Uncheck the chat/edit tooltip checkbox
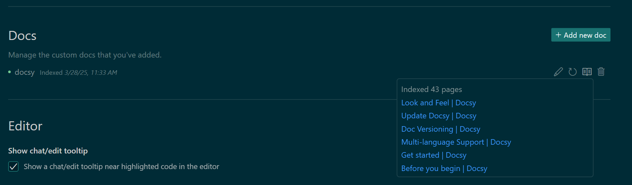Screen dimensions: 632x185 tap(13, 166)
